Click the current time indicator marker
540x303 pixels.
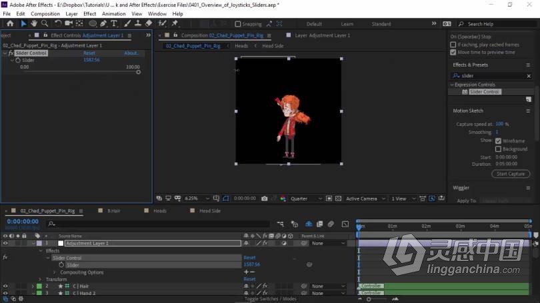(x=359, y=226)
